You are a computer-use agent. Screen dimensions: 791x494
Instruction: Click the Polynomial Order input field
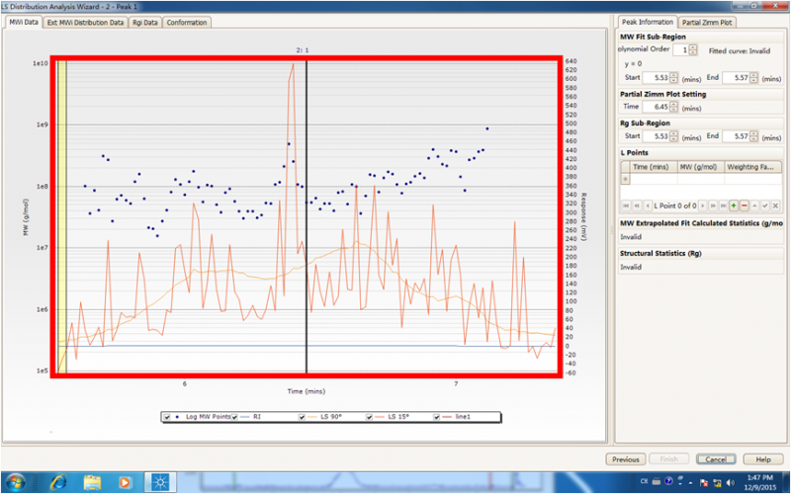[681, 50]
